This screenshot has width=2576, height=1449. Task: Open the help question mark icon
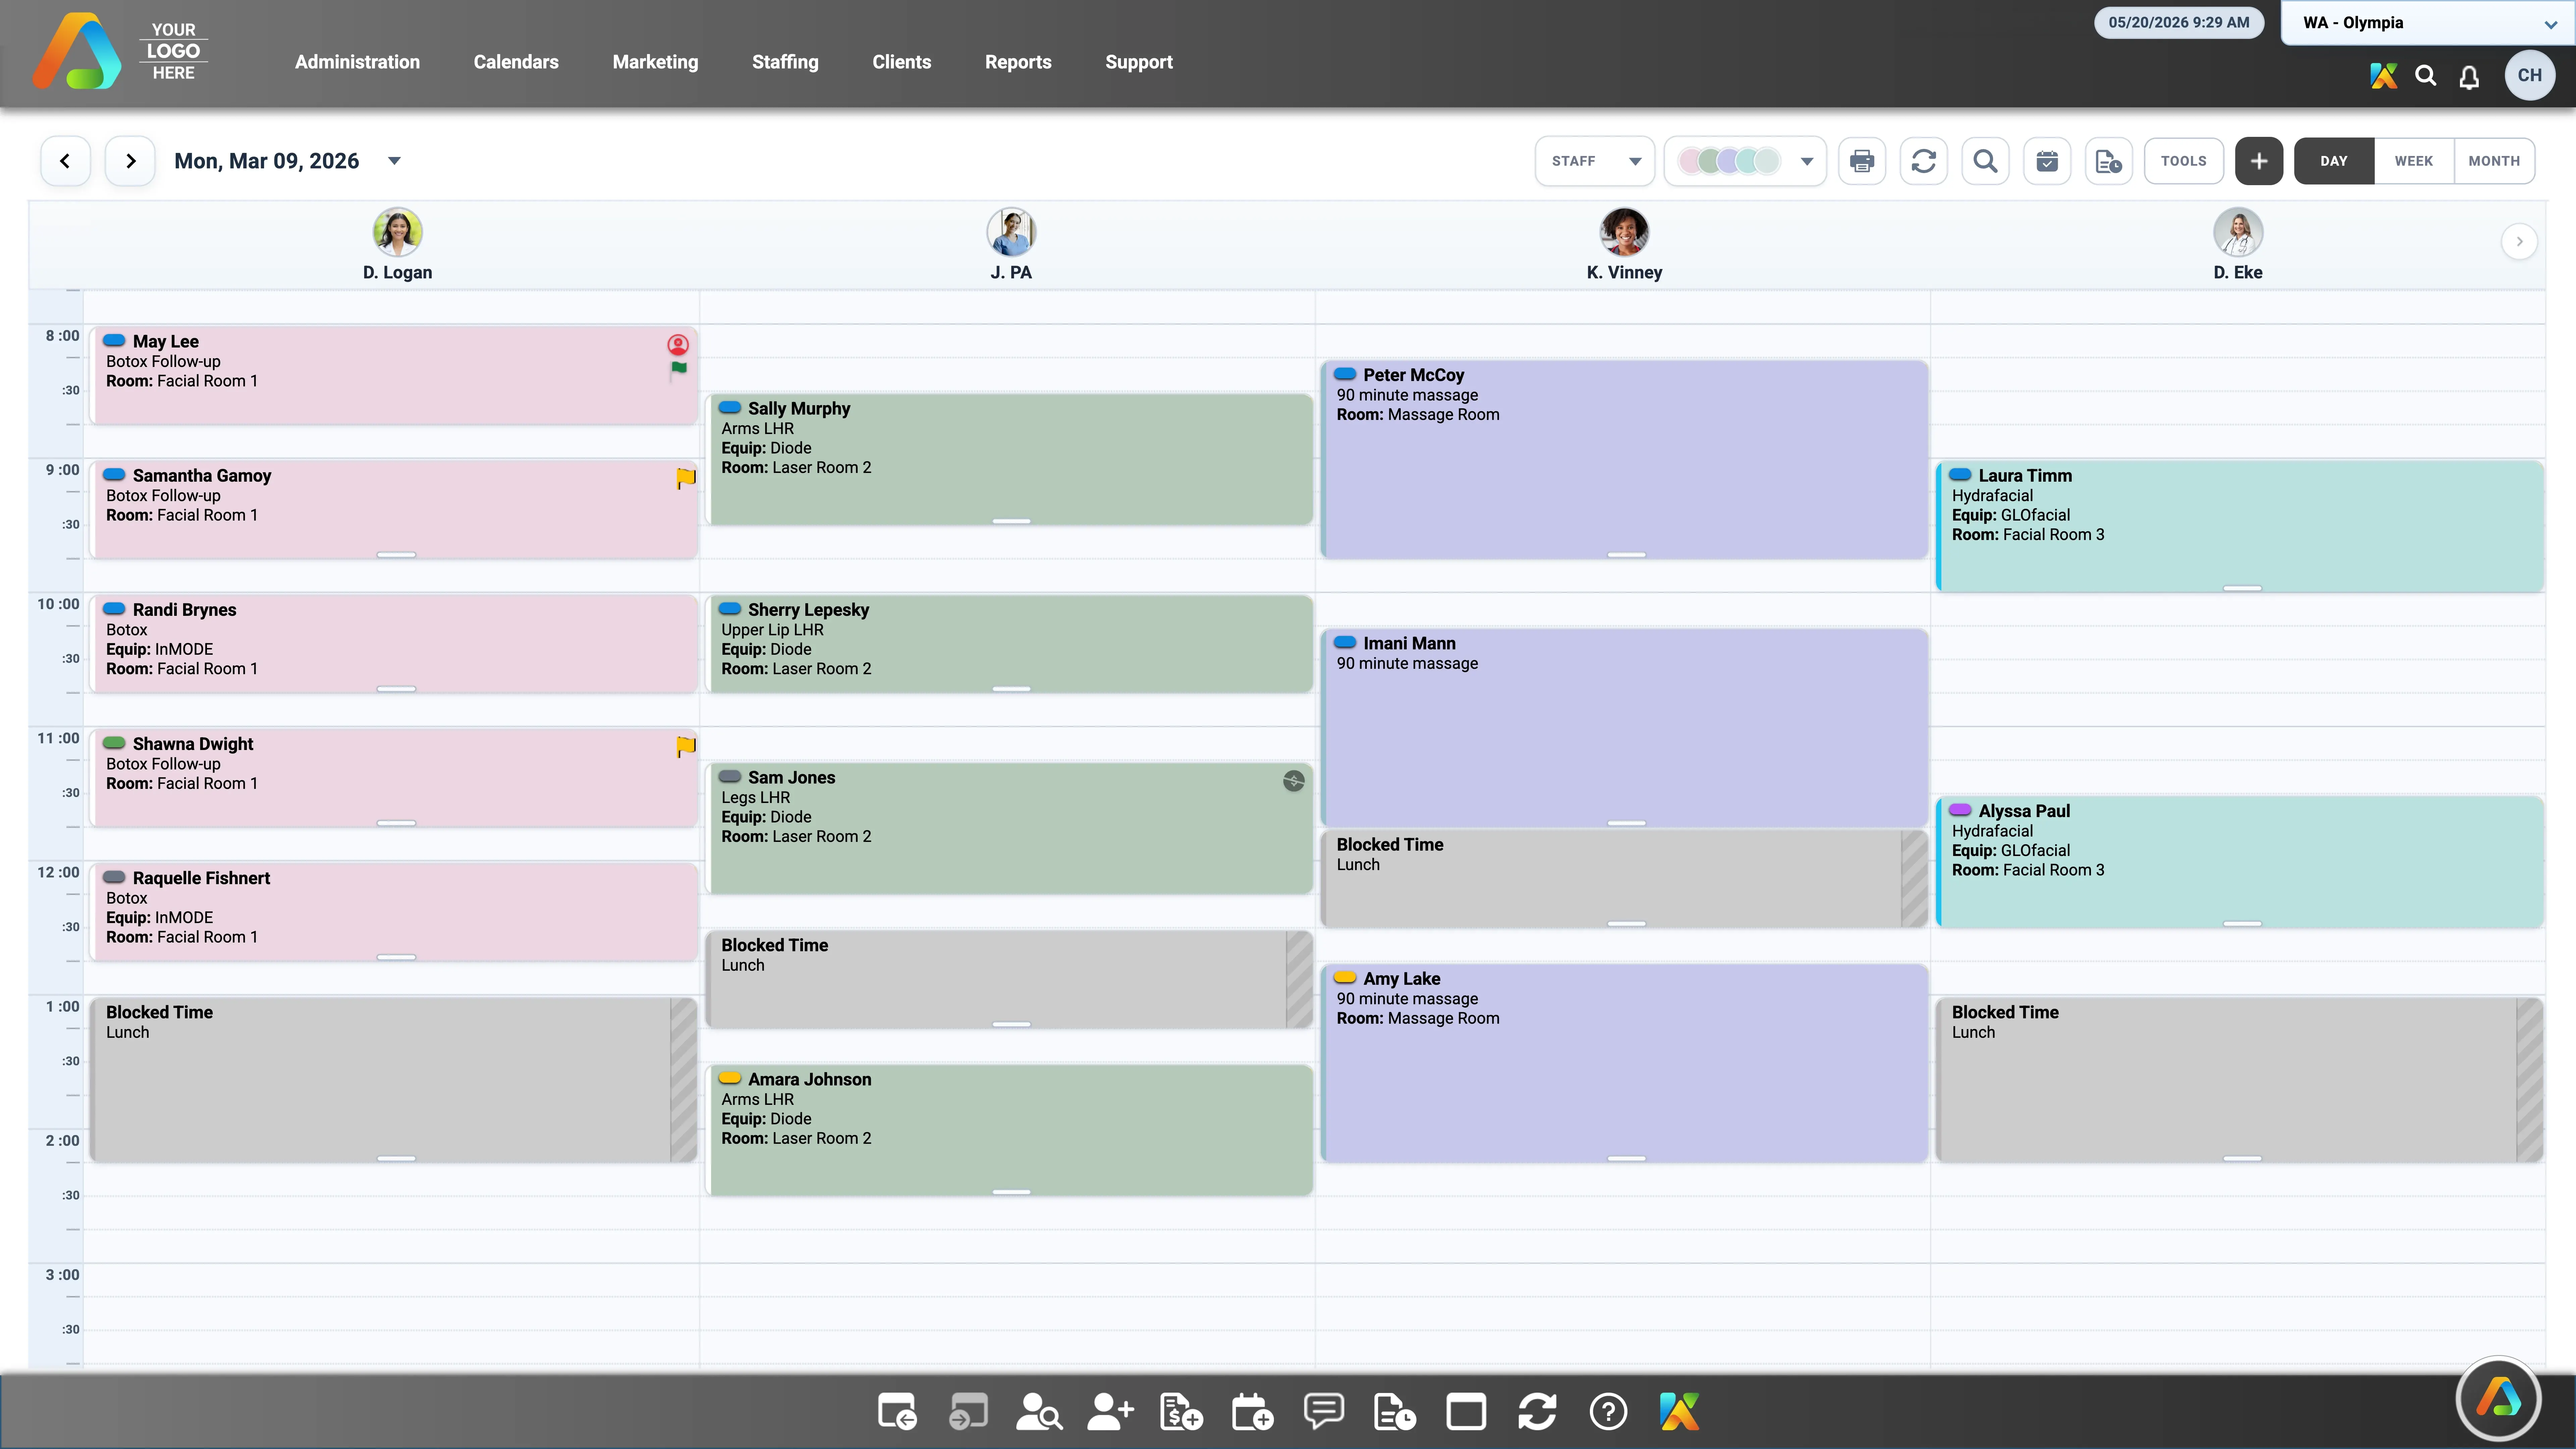[x=1608, y=1412]
